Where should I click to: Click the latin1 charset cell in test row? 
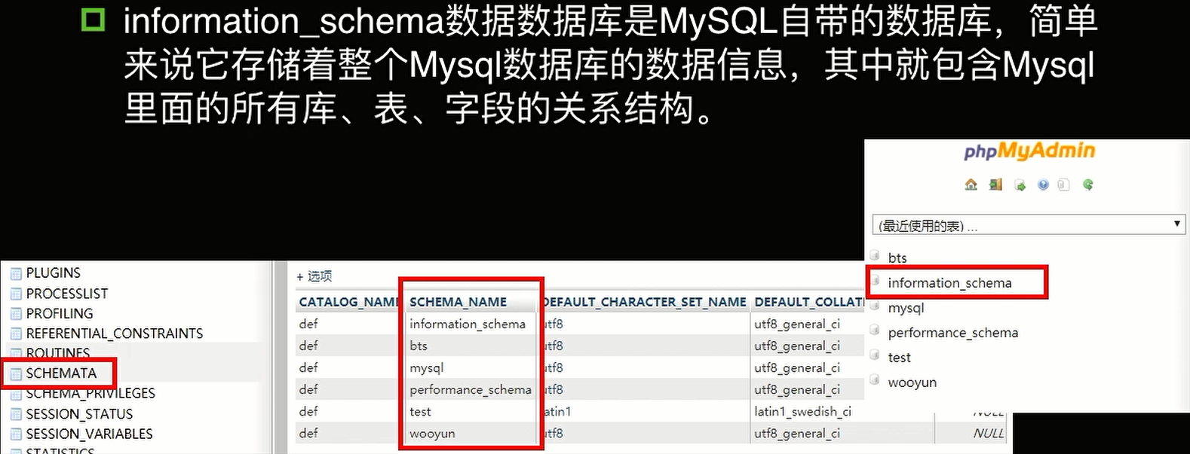click(x=558, y=411)
